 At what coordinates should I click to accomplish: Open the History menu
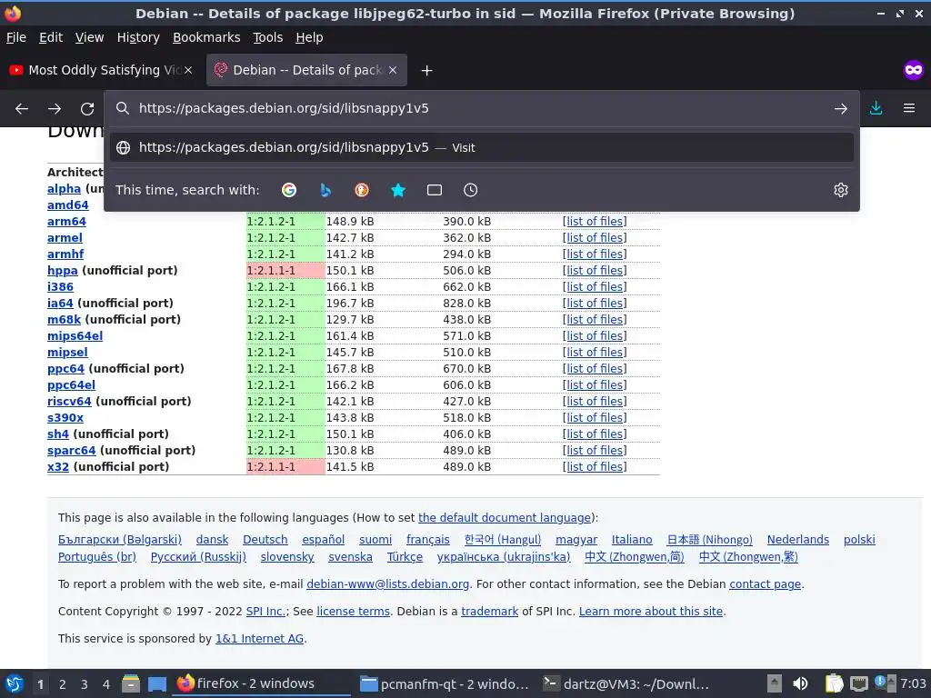[x=138, y=37]
